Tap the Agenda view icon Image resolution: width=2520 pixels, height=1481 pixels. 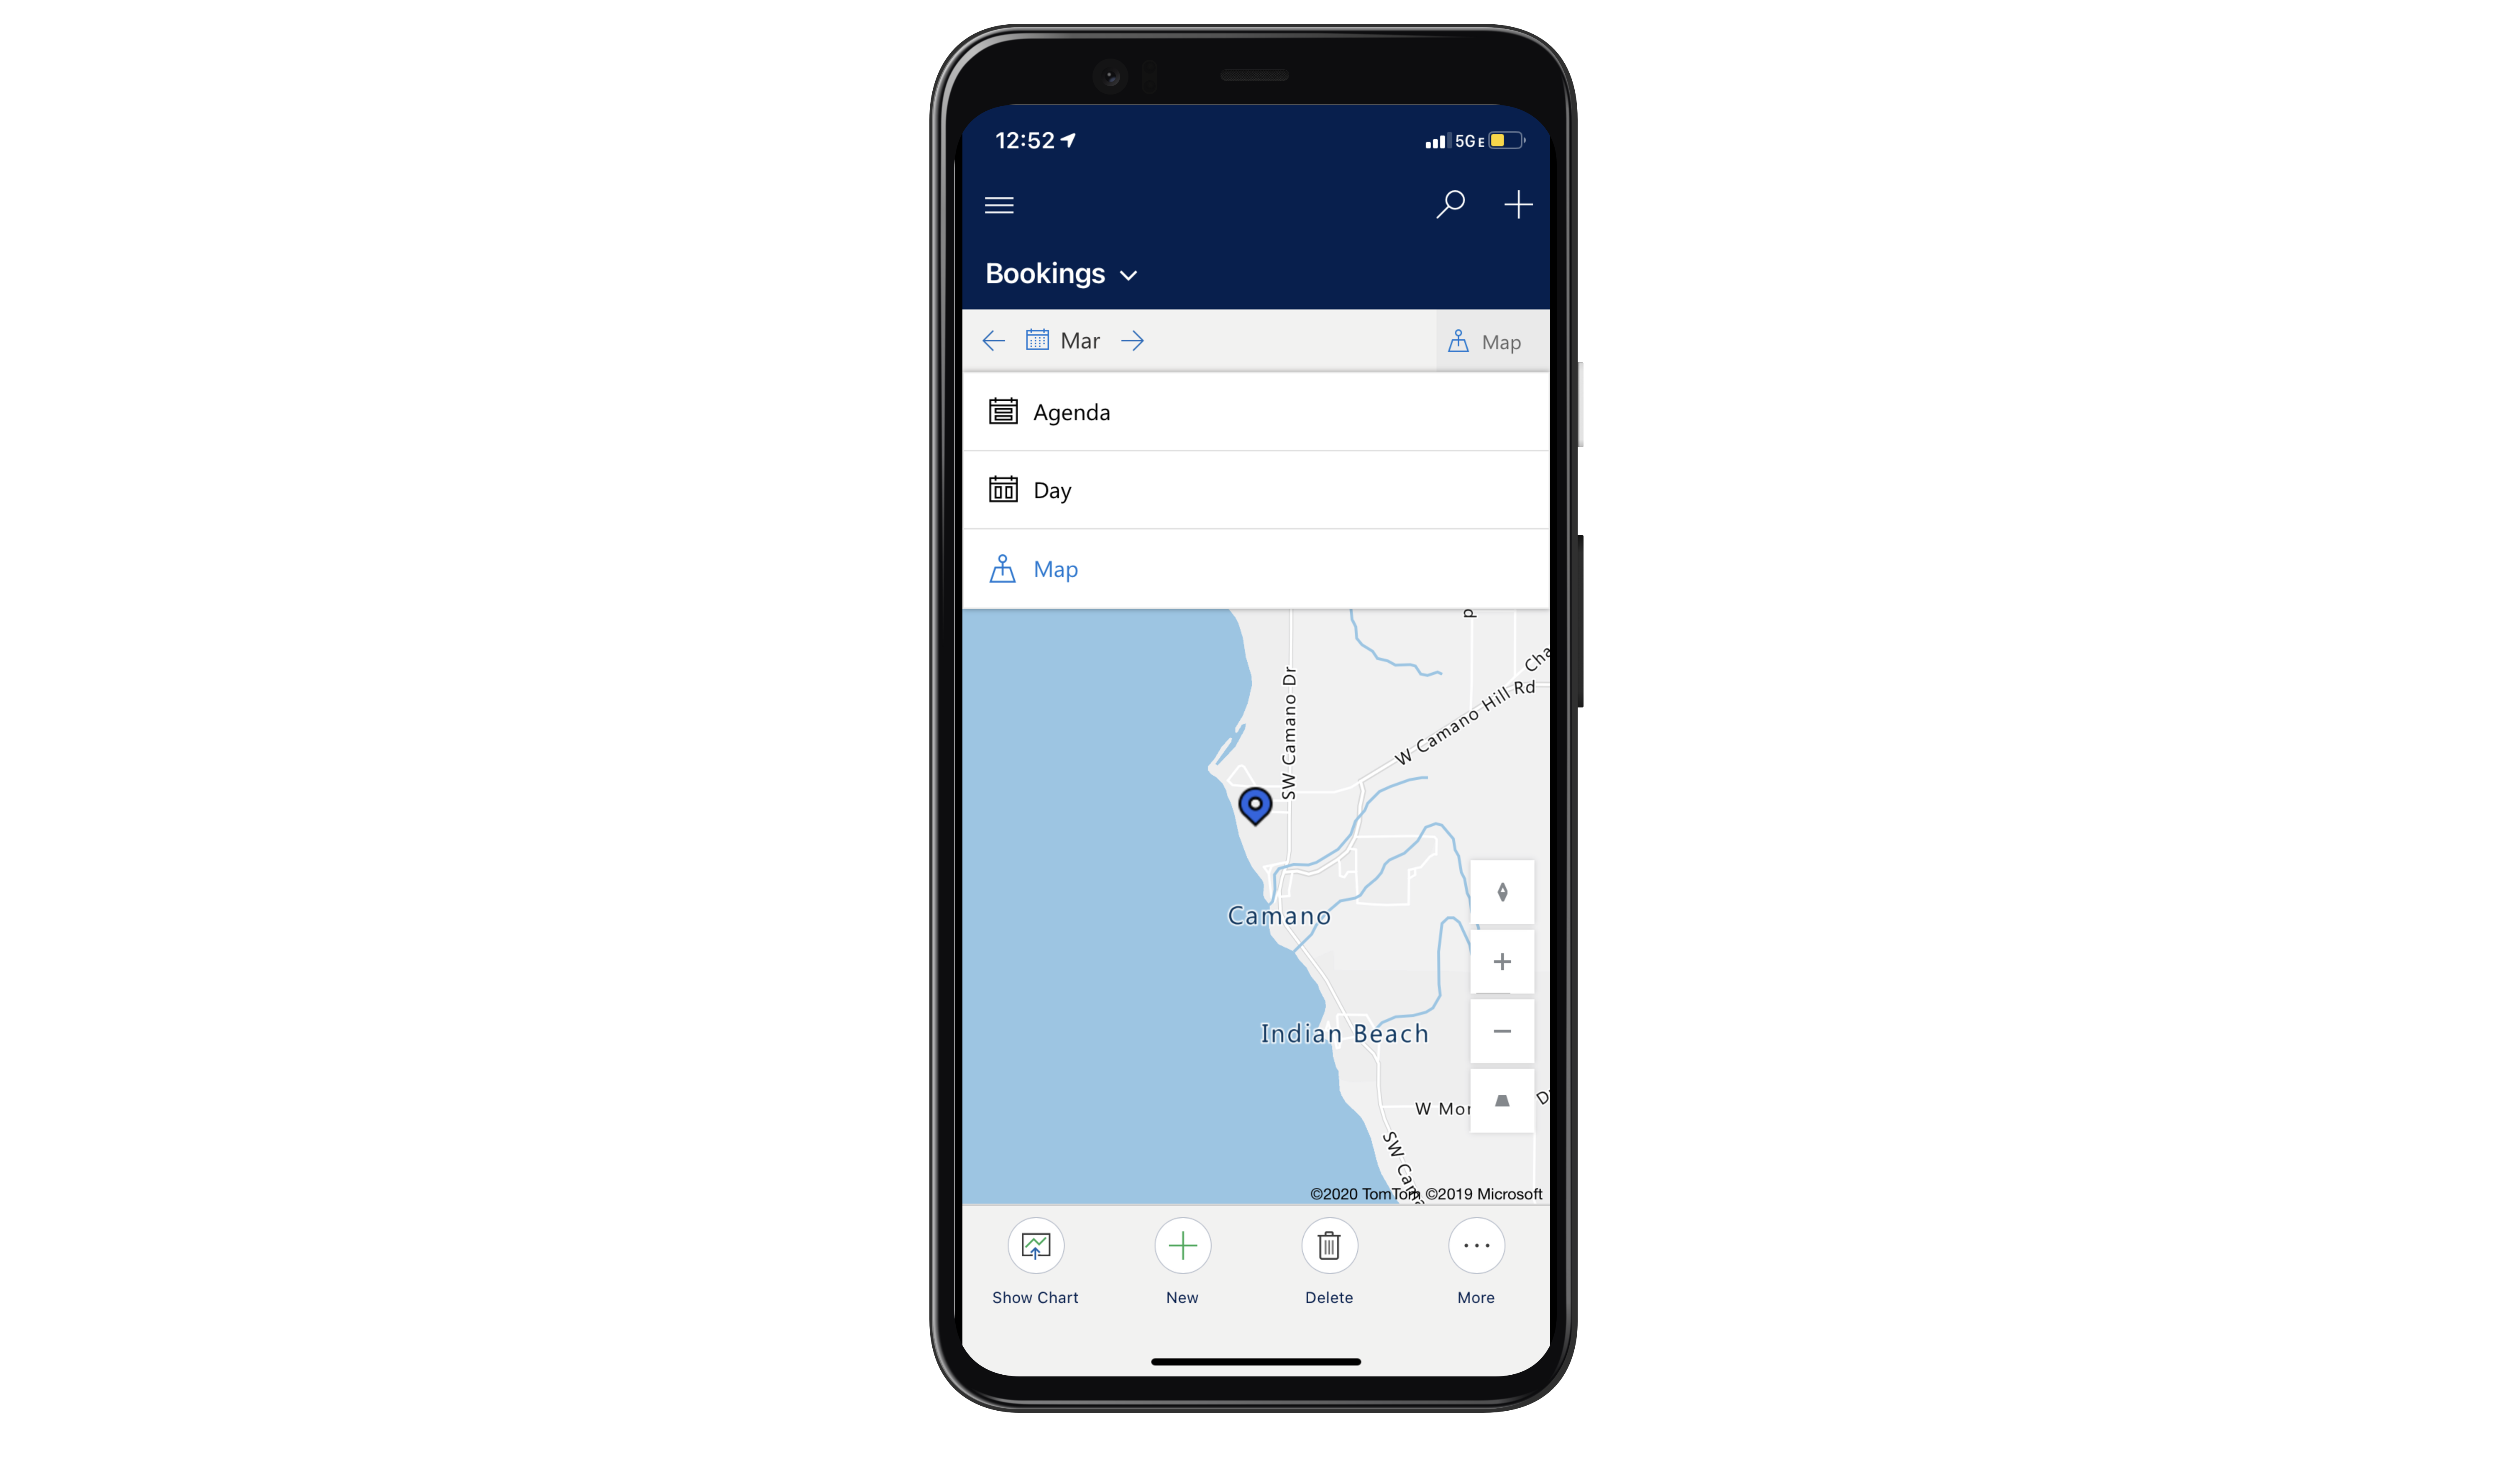point(1003,411)
